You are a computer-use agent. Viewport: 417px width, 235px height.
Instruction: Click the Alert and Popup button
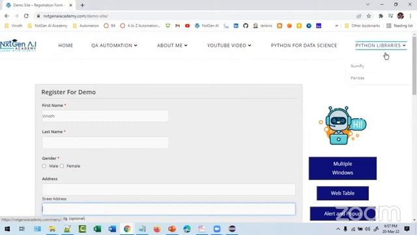click(x=343, y=213)
